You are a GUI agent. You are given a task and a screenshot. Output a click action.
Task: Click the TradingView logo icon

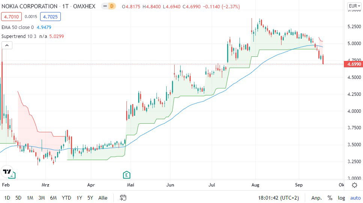point(7,172)
